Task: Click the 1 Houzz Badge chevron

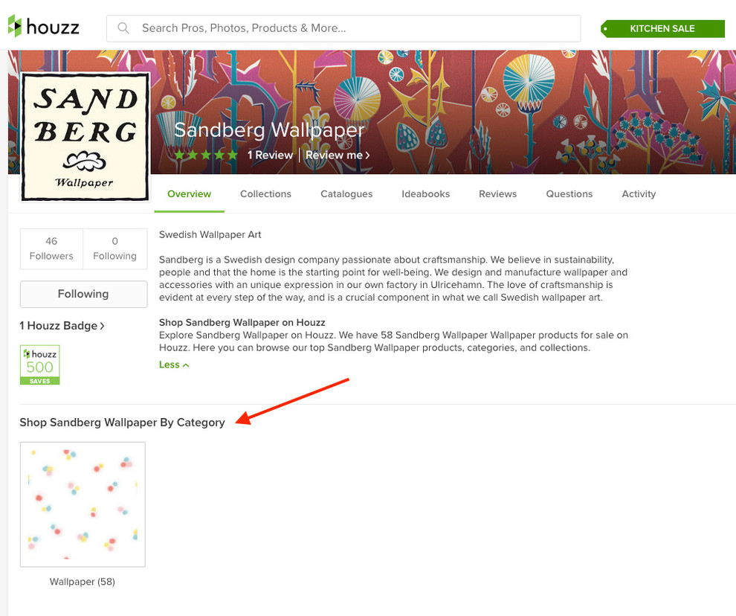Action: pyautogui.click(x=102, y=326)
